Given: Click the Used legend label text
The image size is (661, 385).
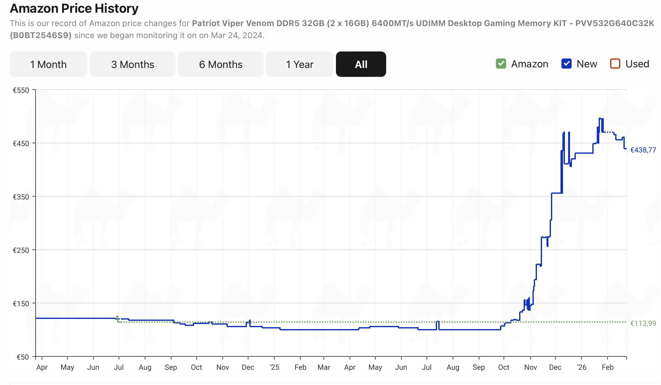Looking at the screenshot, I should pos(637,64).
